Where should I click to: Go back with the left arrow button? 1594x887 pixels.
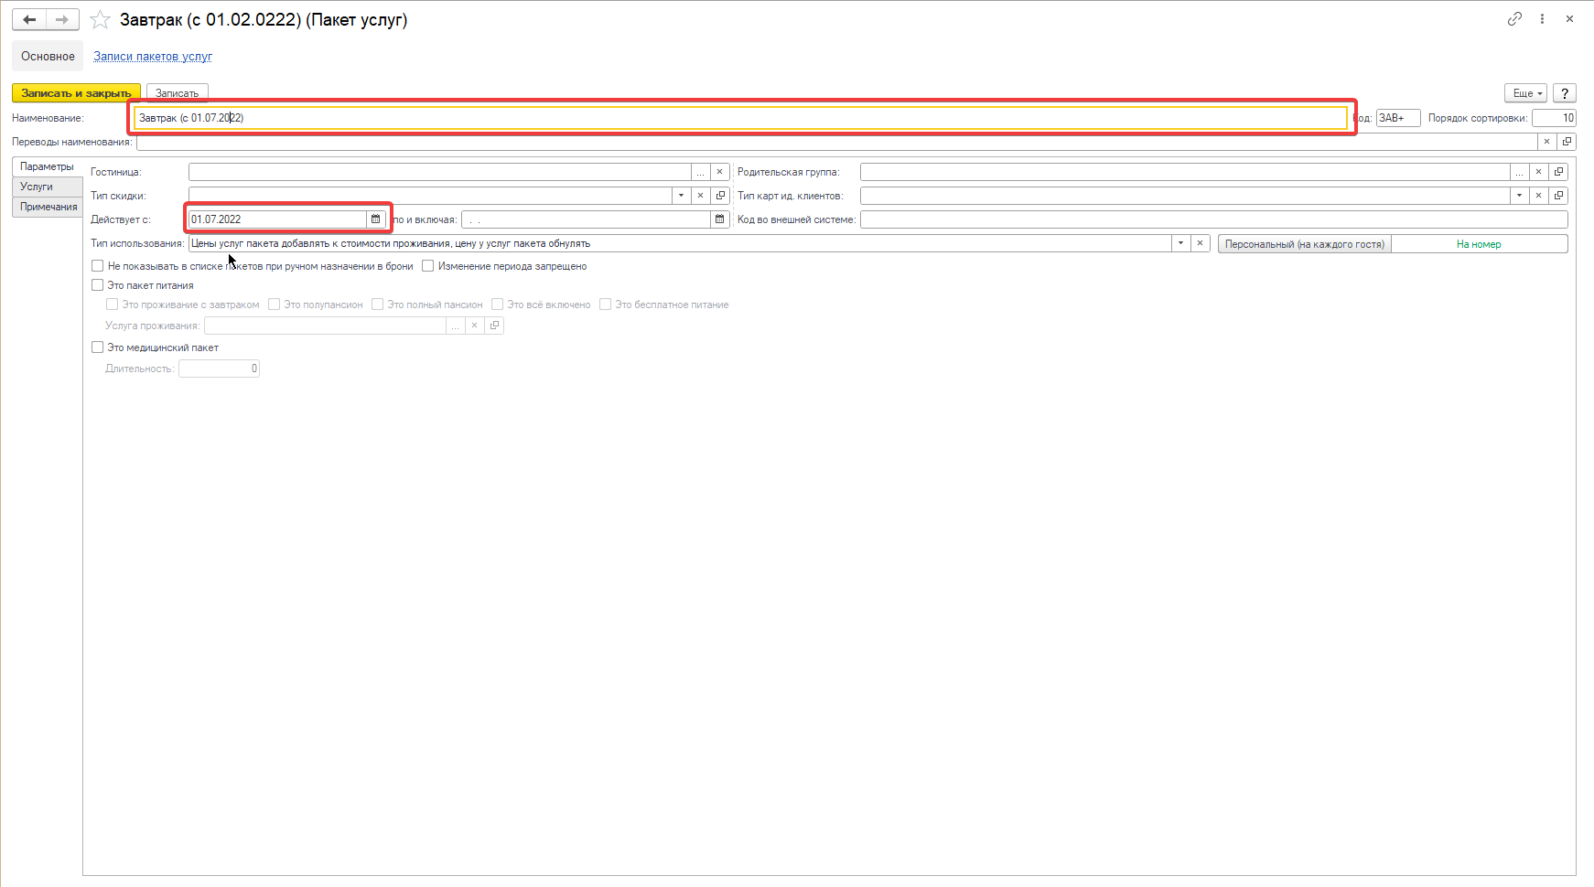tap(29, 19)
